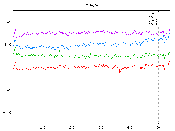Click the blue legend sample for line 3
This screenshot has height=131, width=175.
pos(163,20)
